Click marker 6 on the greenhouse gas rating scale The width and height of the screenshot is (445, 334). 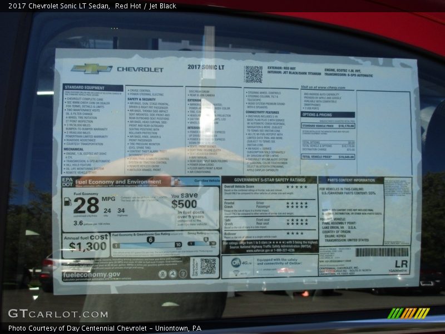(x=150, y=240)
